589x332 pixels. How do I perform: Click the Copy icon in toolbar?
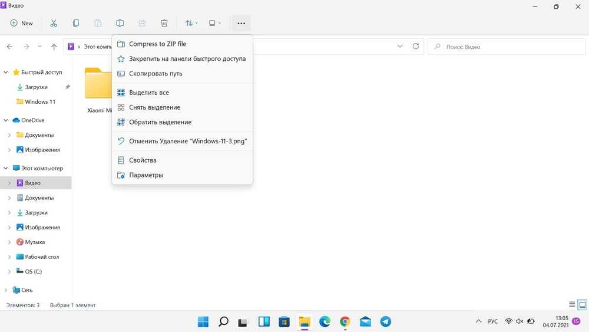(x=76, y=23)
